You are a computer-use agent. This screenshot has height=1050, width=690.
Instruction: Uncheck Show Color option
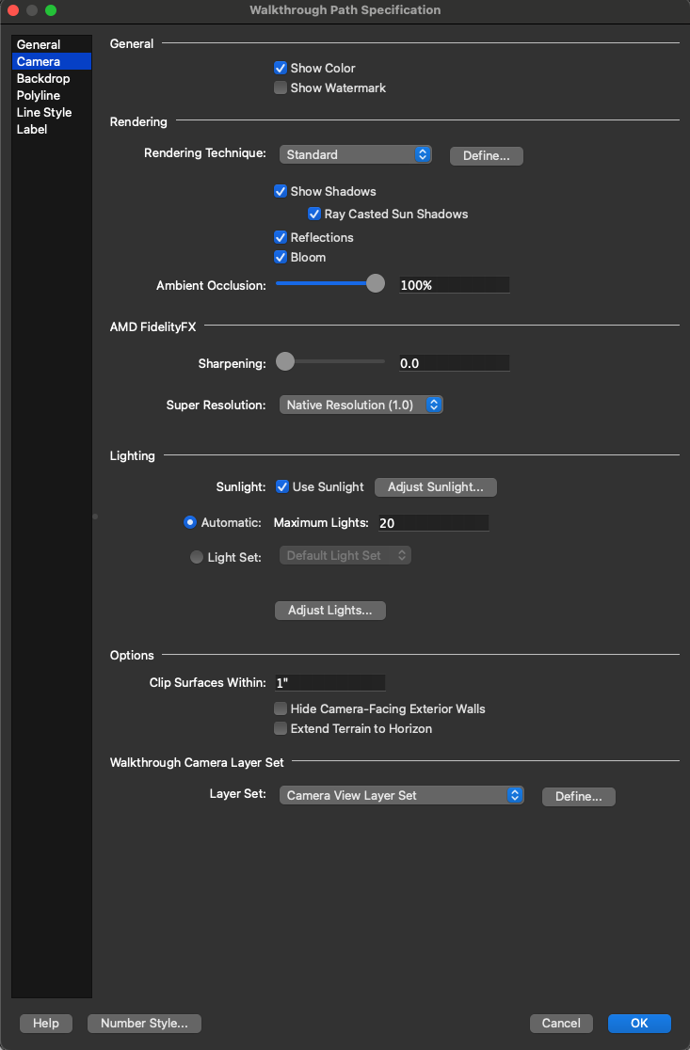pyautogui.click(x=281, y=68)
